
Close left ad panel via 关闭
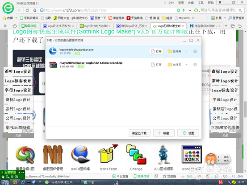(x=18, y=136)
